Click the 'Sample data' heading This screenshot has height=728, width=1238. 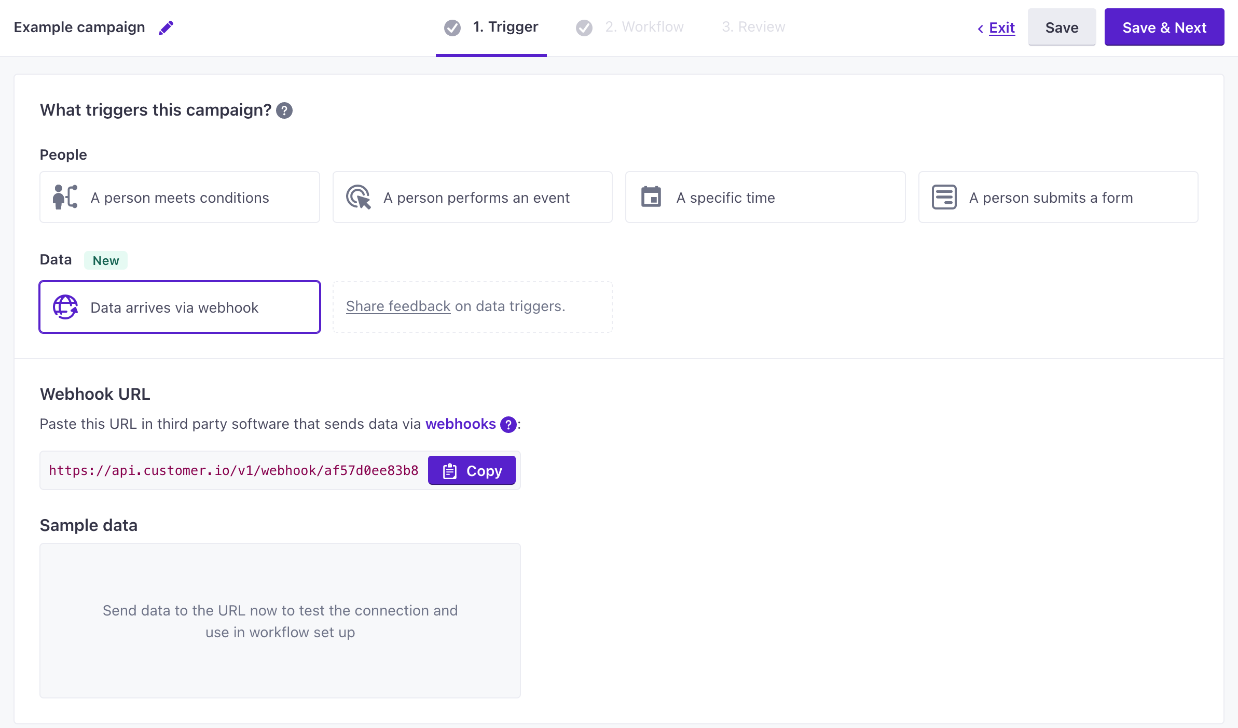(x=89, y=525)
